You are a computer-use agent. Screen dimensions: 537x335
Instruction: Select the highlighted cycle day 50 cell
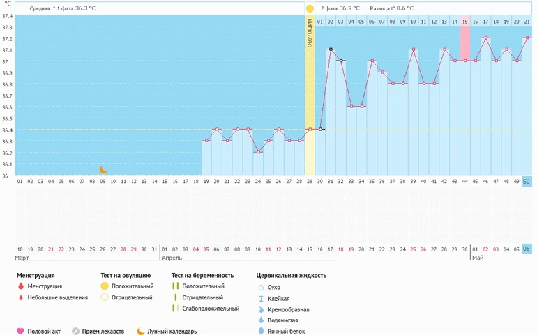(527, 182)
